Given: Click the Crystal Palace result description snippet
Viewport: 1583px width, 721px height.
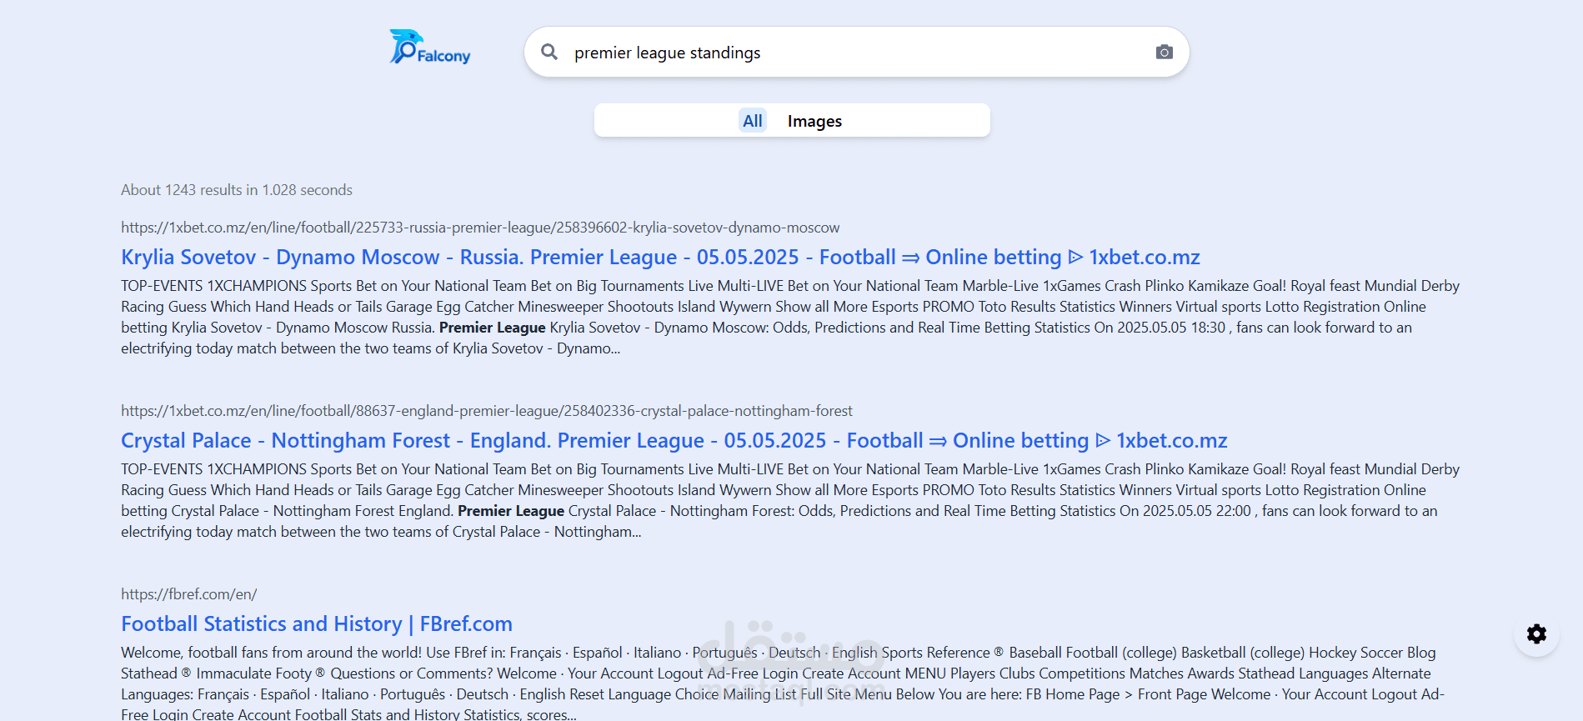Looking at the screenshot, I should click(x=790, y=500).
